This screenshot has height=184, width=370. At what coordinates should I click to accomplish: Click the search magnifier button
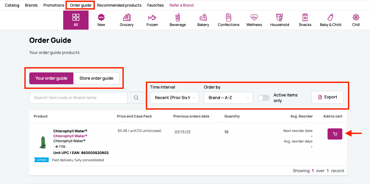pos(136,98)
